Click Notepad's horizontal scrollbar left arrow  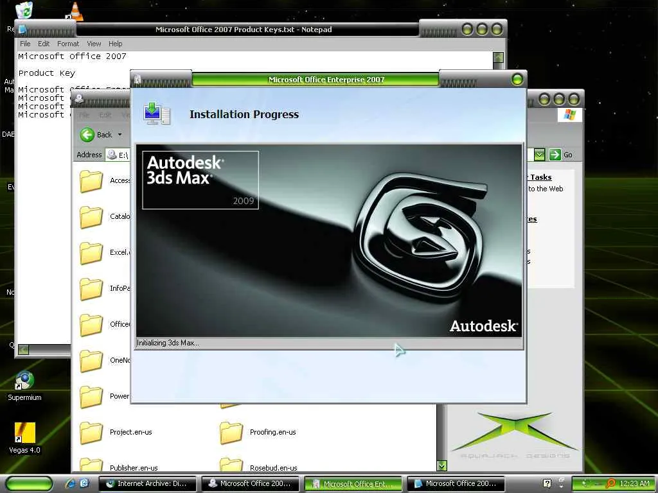pyautogui.click(x=24, y=349)
